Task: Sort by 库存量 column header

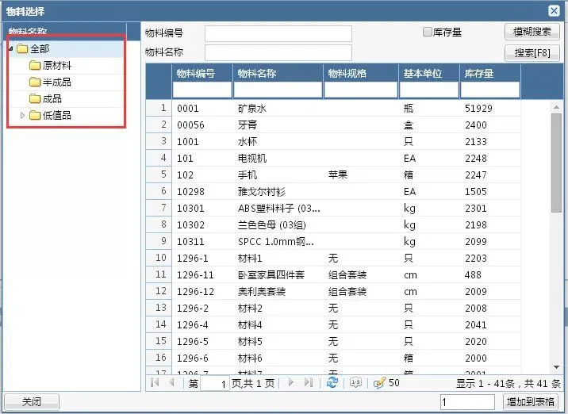Action: point(479,74)
